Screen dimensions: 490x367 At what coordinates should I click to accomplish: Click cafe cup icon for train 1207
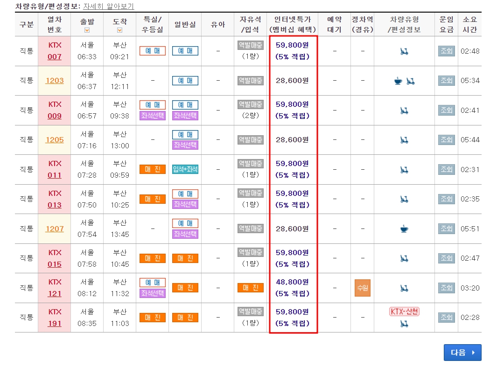pyautogui.click(x=404, y=229)
